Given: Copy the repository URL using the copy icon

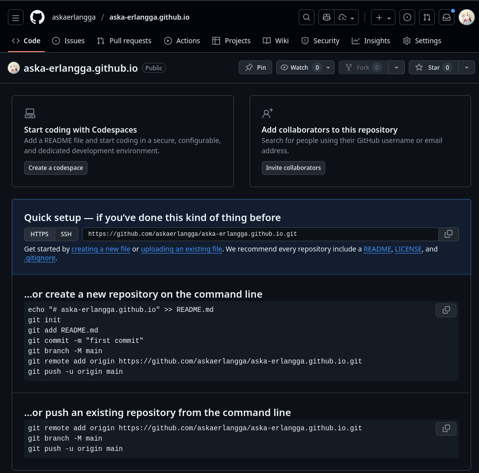Looking at the screenshot, I should [448, 234].
